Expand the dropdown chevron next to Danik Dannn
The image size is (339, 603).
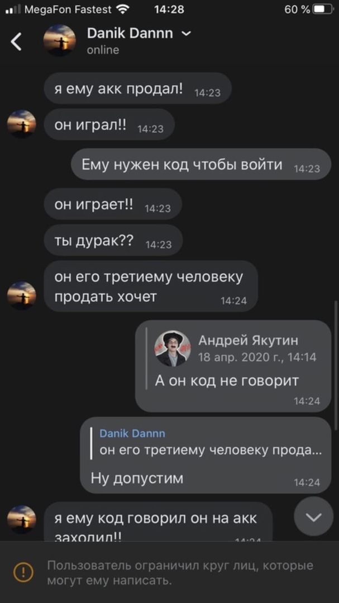click(x=186, y=34)
